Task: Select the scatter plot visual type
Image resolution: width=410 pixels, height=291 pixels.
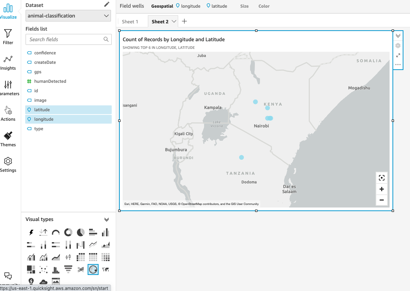Action: [x=43, y=269]
